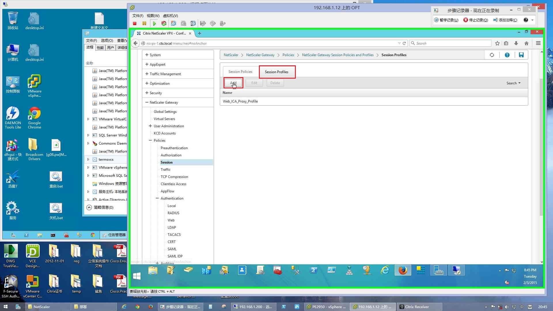This screenshot has width=553, height=311.
Task: Click Firefox on the guest taskbar
Action: (x=403, y=270)
